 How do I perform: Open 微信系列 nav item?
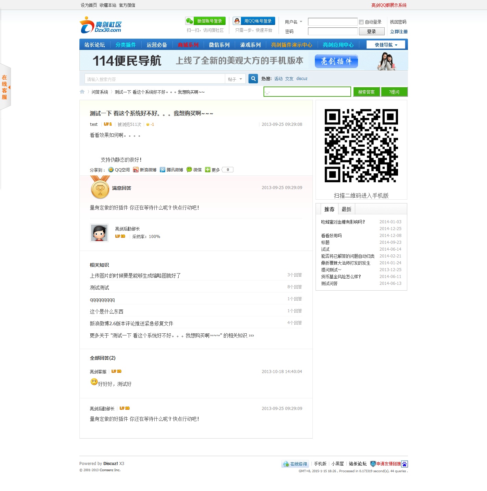tap(219, 45)
